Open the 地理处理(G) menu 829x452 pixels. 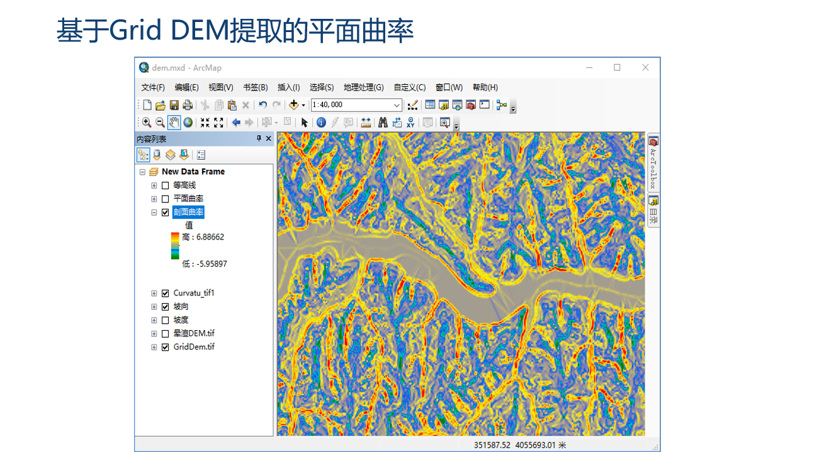363,87
